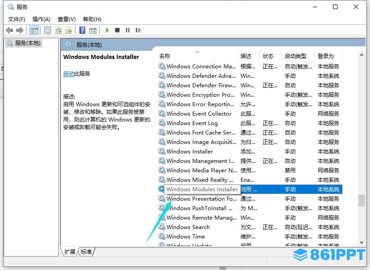The image size is (370, 270).
Task: Click the gear icon beside Windows Event Collector
Action: tap(162, 113)
